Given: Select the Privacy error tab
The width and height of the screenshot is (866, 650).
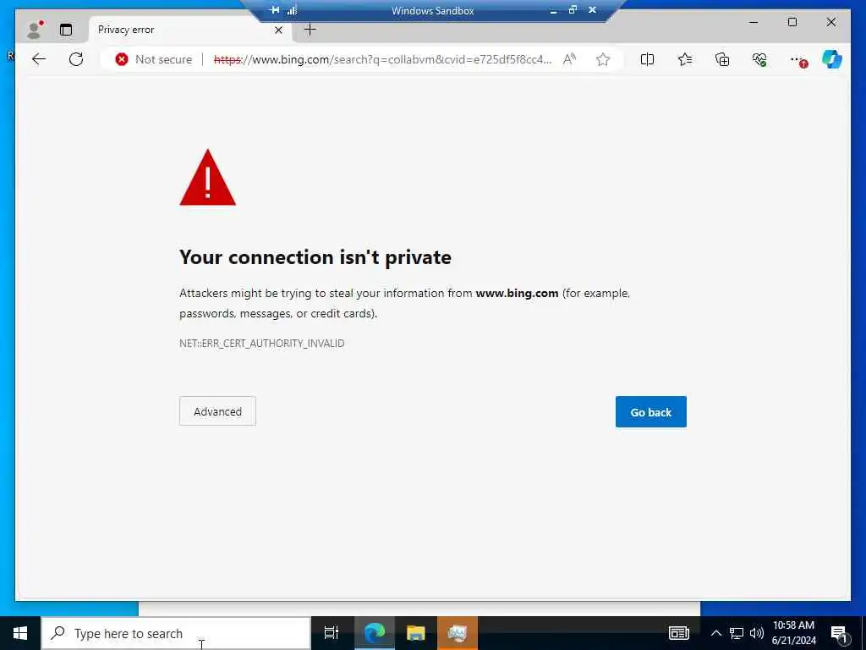Looking at the screenshot, I should click(190, 30).
